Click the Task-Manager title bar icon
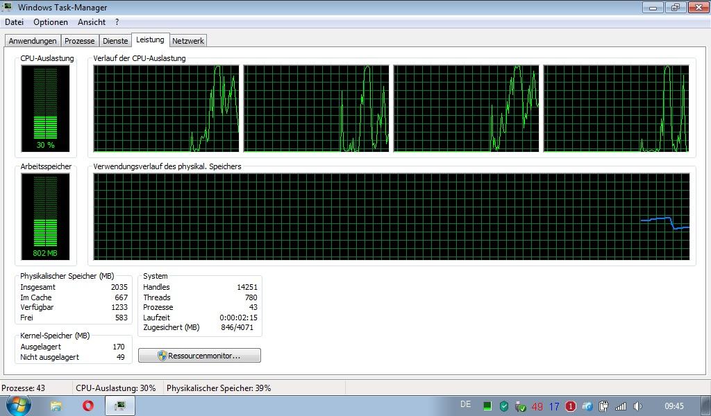Image resolution: width=711 pixels, height=416 pixels. (7, 7)
